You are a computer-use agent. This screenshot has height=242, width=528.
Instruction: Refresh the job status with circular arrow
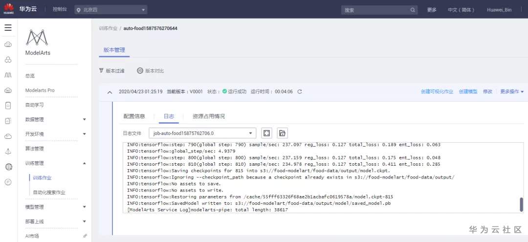coord(300,91)
